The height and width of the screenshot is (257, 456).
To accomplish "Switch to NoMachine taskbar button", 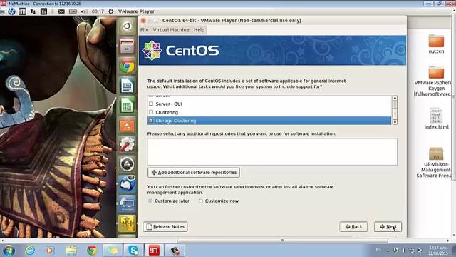I will coord(154,251).
